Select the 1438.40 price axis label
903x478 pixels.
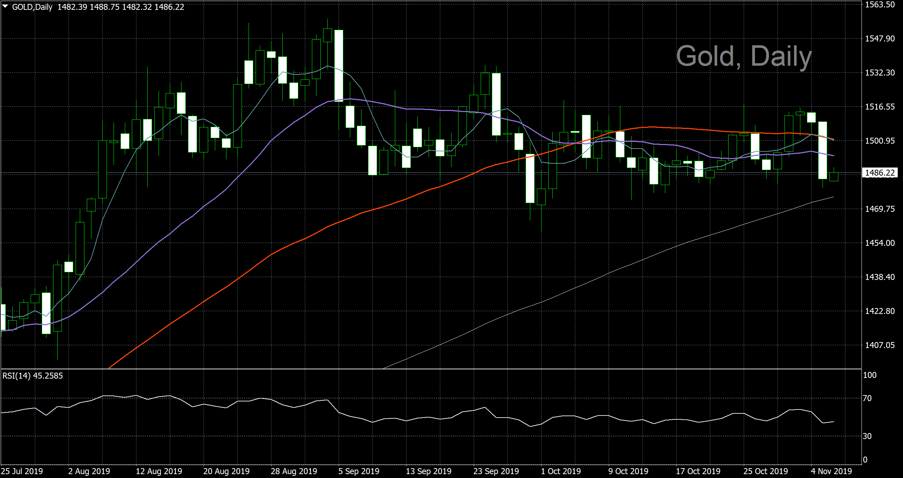coord(880,277)
